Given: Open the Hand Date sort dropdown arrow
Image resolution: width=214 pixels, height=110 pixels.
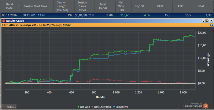Looking at the screenshot, I should click(19, 6).
